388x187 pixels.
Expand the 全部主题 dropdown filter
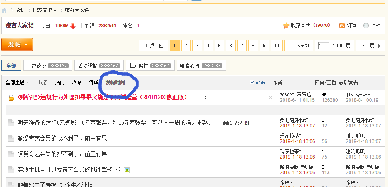pos(17,82)
